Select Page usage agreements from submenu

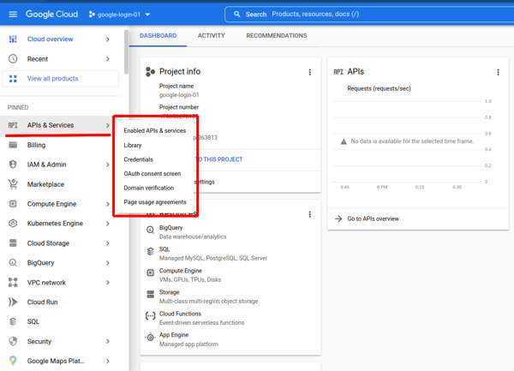[155, 202]
